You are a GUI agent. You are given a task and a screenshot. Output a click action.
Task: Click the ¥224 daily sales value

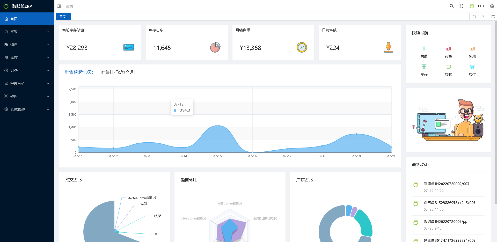click(333, 48)
